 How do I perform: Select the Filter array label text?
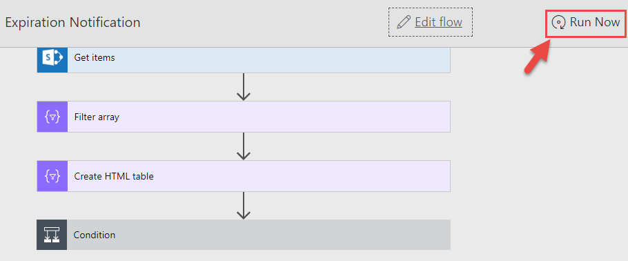97,117
